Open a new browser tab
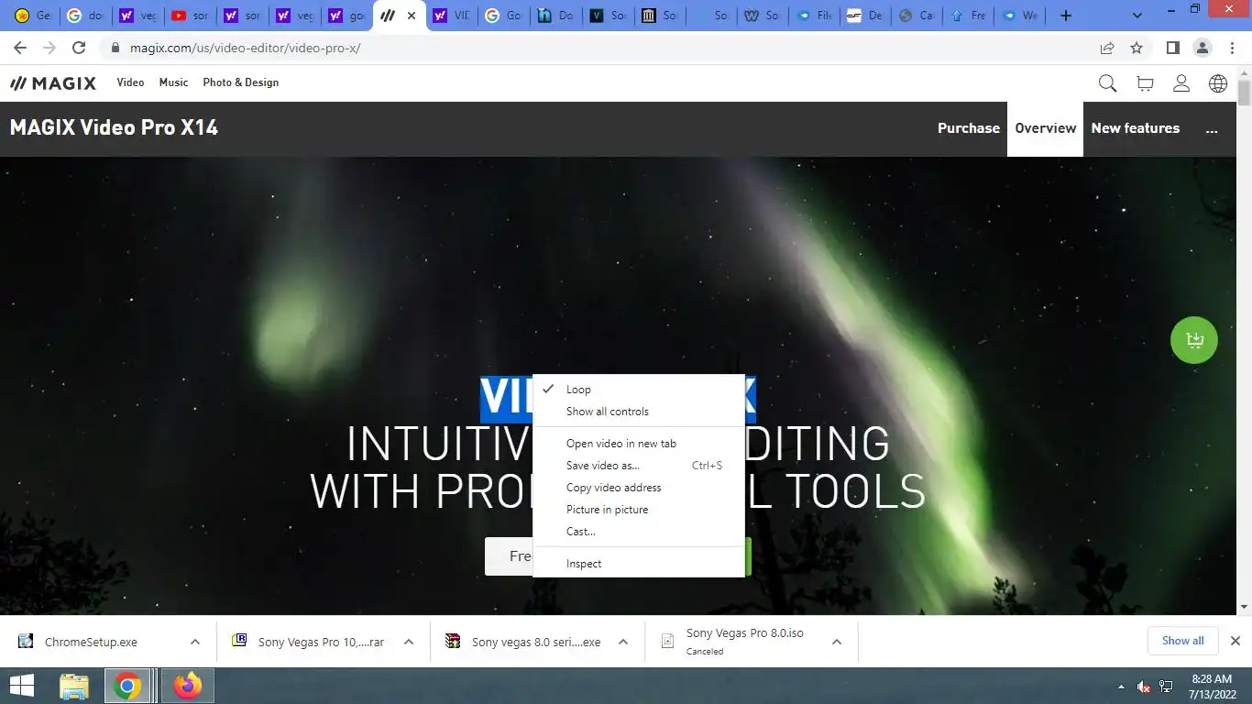 (1065, 16)
